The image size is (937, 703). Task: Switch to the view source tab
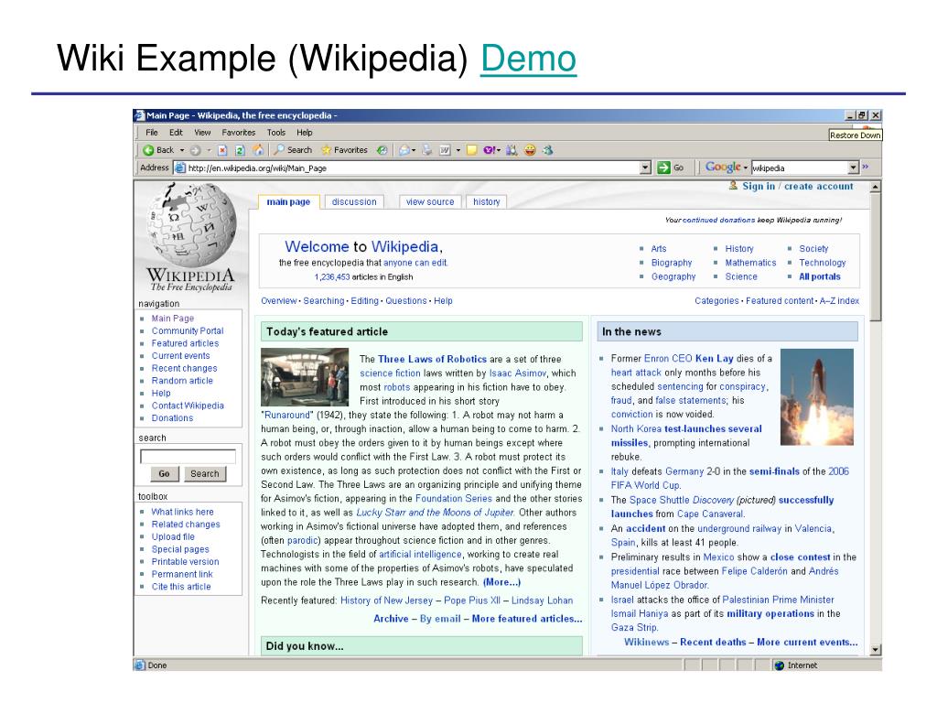click(x=430, y=202)
